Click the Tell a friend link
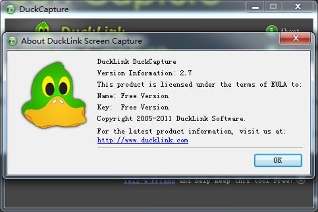The width and height of the screenshot is (318, 212). 149,181
